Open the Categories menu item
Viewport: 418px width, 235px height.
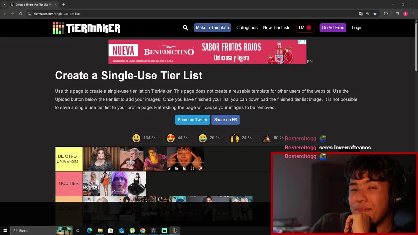247,28
